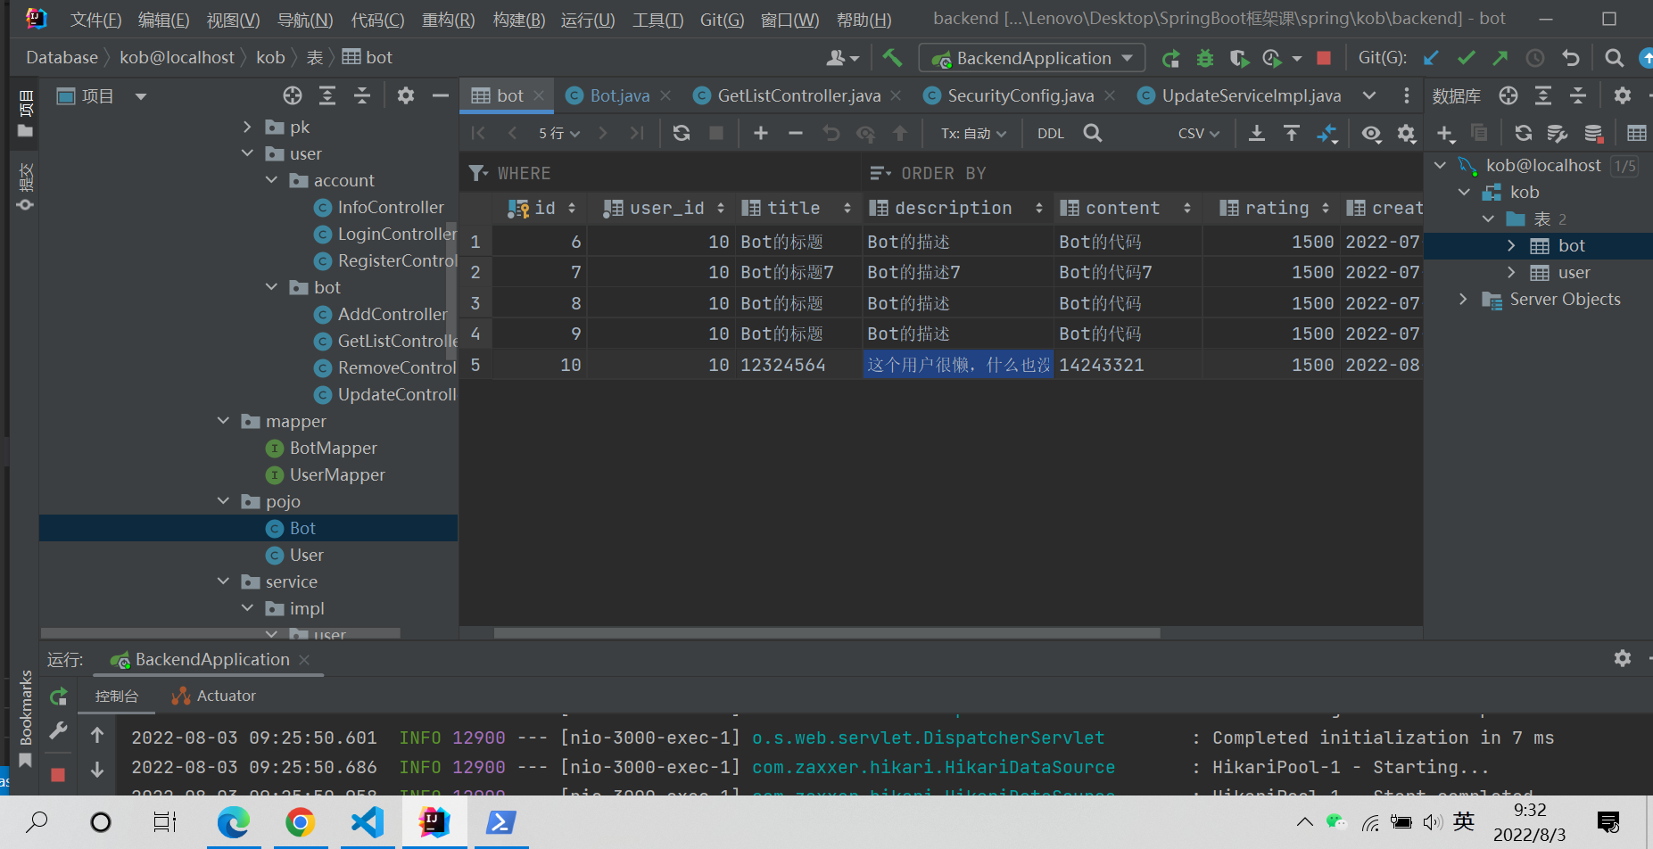Expand the Server Objects tree node
Image resolution: width=1653 pixels, height=849 pixels.
pos(1463,300)
